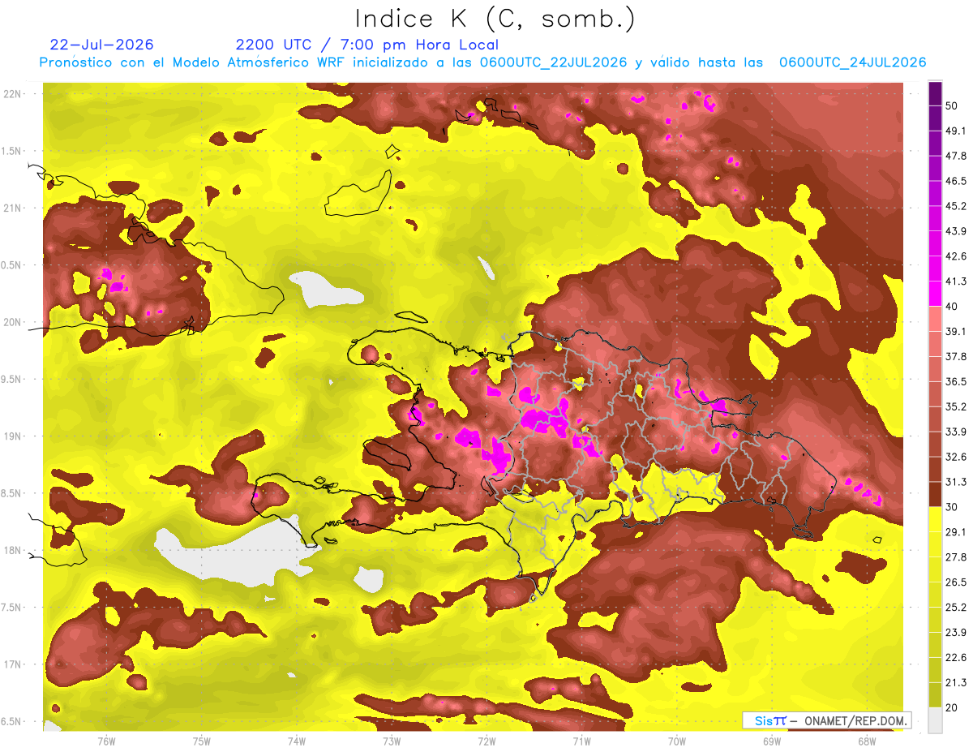Click the "31.3" colorbar value
973x752 pixels.
pos(956,482)
